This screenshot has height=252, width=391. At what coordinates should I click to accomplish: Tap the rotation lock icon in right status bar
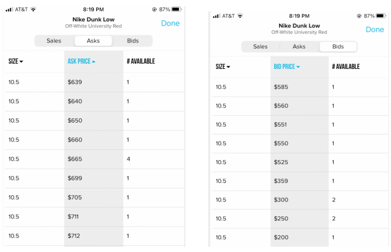click(359, 16)
